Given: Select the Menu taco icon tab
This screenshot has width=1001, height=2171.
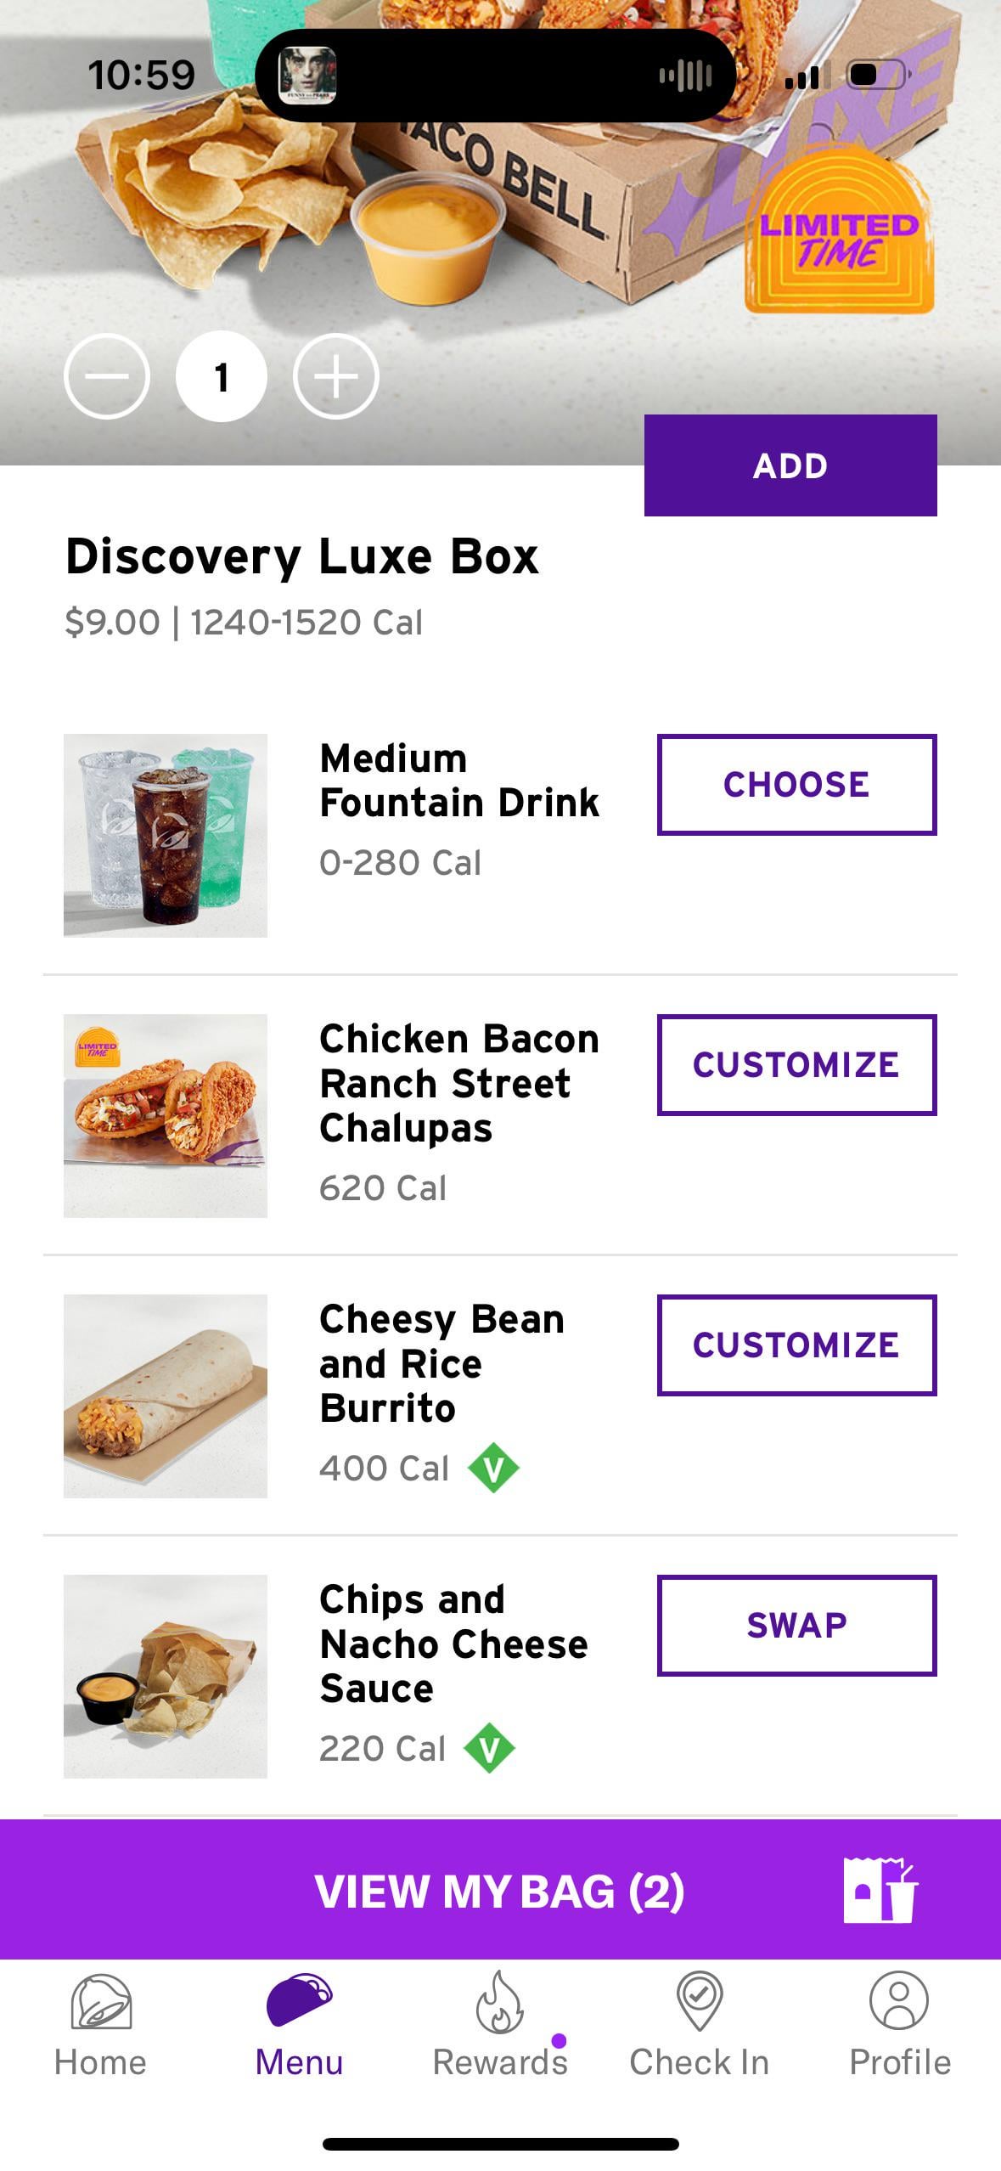Looking at the screenshot, I should (299, 2025).
